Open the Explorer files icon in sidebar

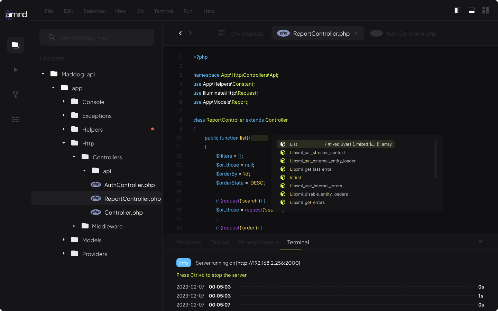tap(16, 45)
